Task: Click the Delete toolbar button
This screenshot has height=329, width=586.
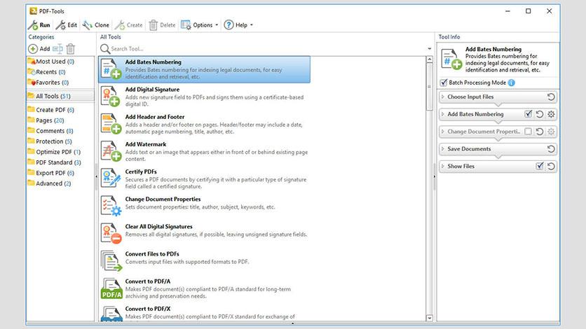Action: [162, 25]
